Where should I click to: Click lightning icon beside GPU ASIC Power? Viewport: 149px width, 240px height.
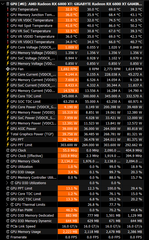(8, 129)
